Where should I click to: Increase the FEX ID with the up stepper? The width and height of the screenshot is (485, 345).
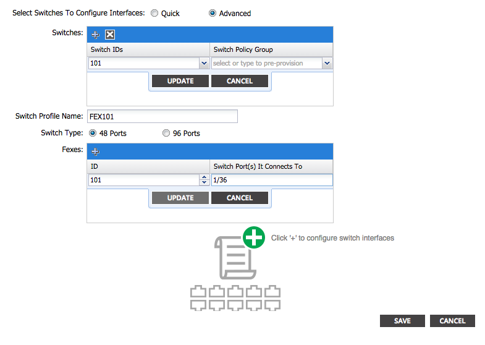(204, 177)
